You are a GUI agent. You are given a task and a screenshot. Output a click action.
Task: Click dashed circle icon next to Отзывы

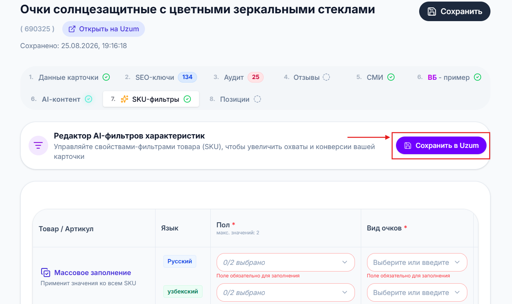326,77
